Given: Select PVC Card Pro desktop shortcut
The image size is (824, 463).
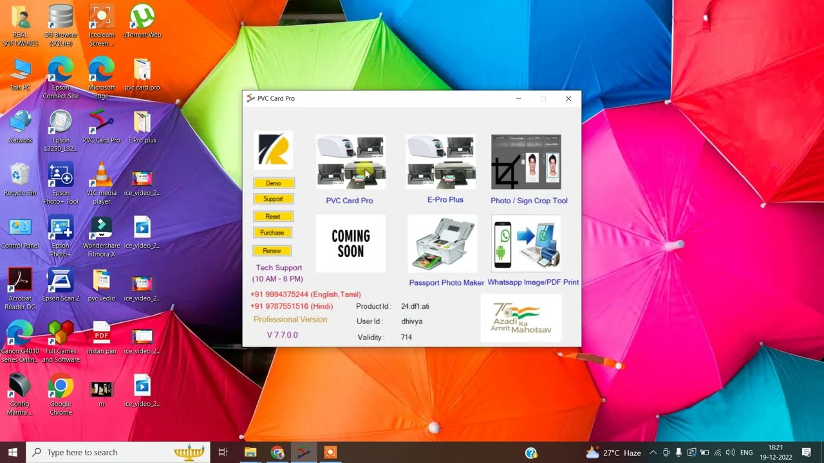Looking at the screenshot, I should 101,127.
